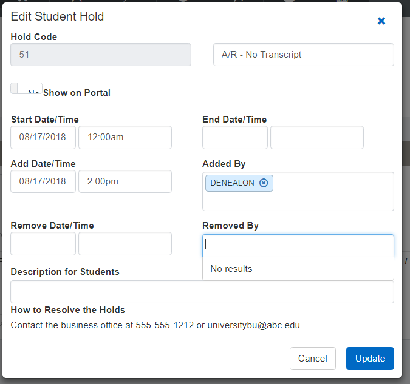Select the DENEALON tag label
Image resolution: width=410 pixels, height=384 pixels.
click(x=233, y=183)
